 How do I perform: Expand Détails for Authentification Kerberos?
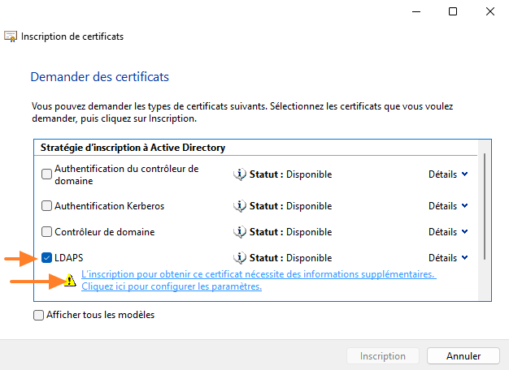pos(448,206)
